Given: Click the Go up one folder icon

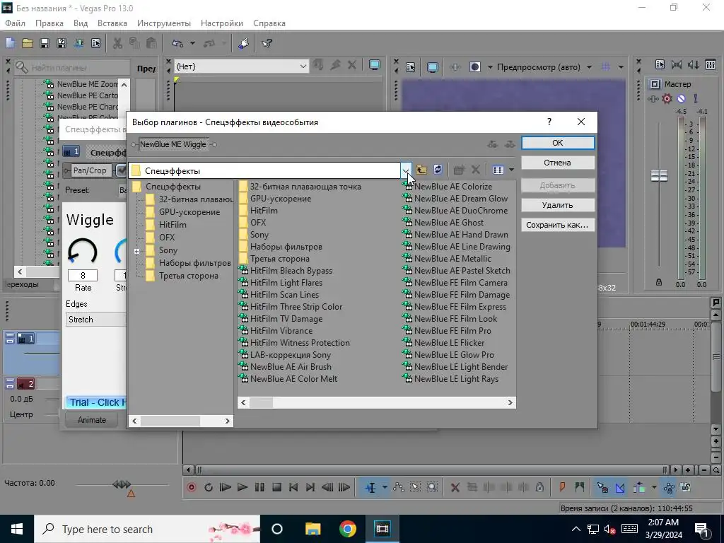Looking at the screenshot, I should tap(421, 170).
